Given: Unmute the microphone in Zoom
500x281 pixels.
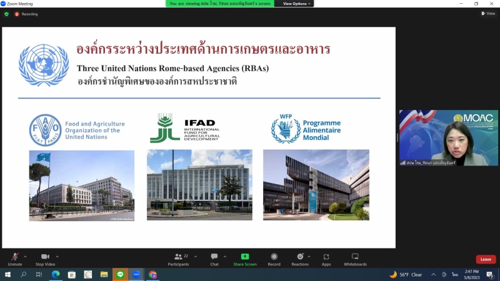Looking at the screenshot, I should (x=14, y=259).
